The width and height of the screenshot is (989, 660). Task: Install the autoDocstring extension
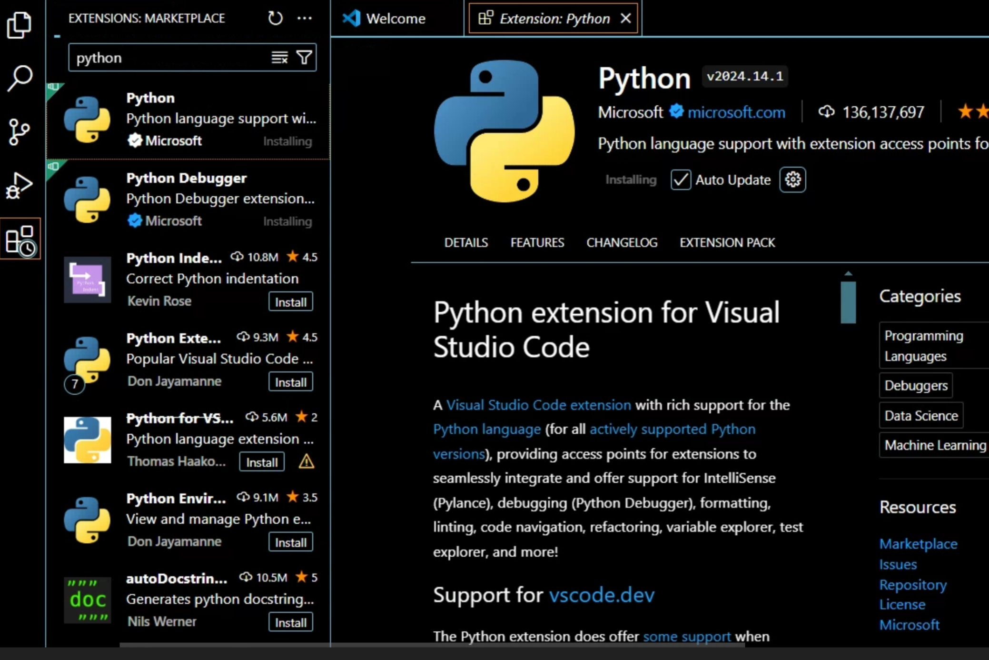(x=290, y=622)
